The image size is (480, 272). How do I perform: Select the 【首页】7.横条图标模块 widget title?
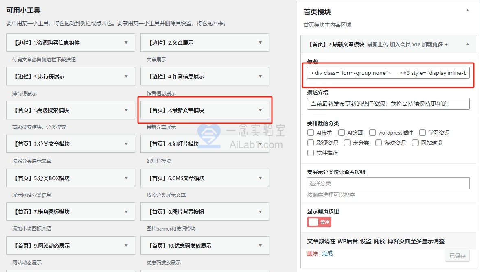point(41,212)
